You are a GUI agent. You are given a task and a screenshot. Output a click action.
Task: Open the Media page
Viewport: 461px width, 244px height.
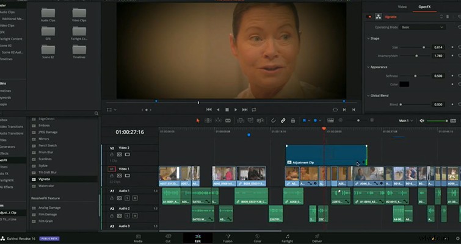(x=138, y=238)
